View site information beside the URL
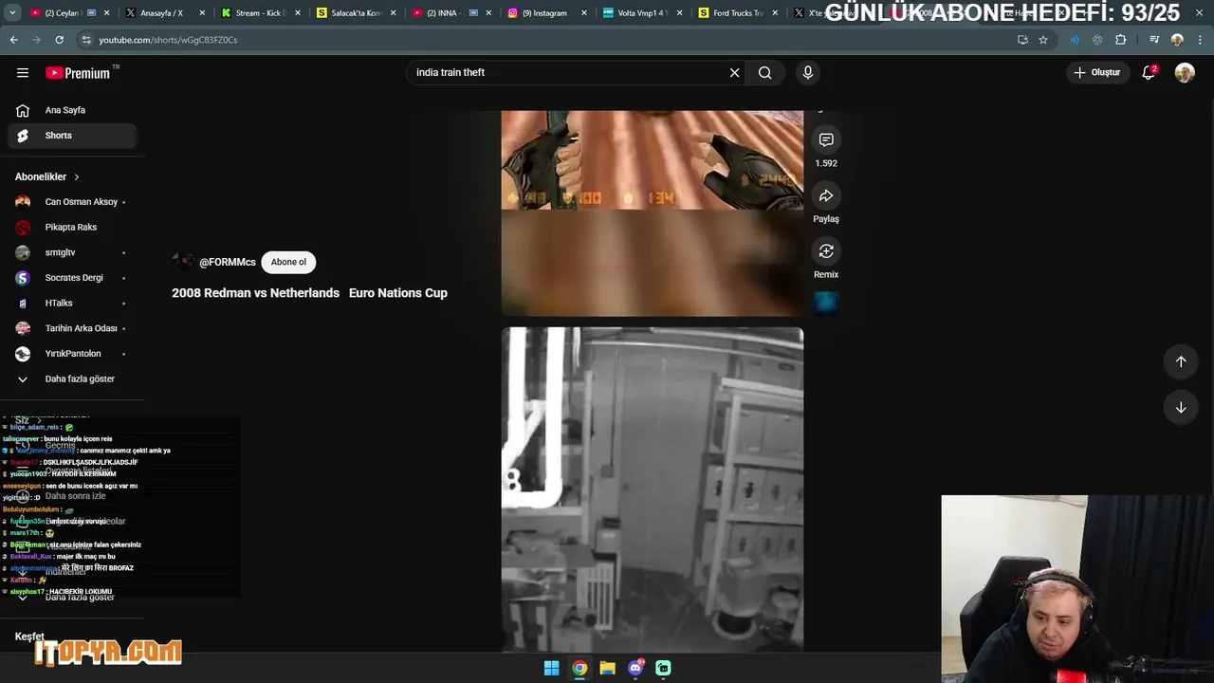This screenshot has height=683, width=1214. click(86, 40)
